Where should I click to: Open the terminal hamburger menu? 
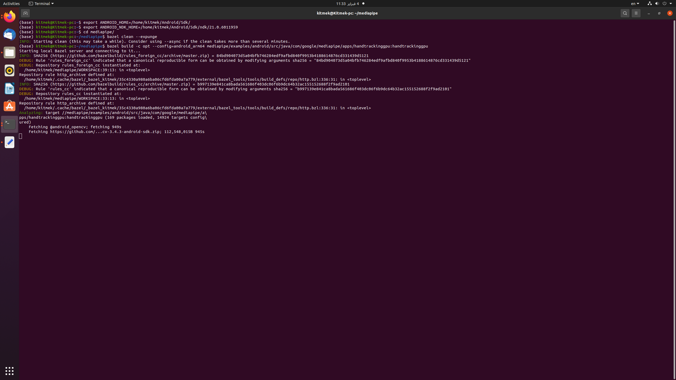point(636,13)
